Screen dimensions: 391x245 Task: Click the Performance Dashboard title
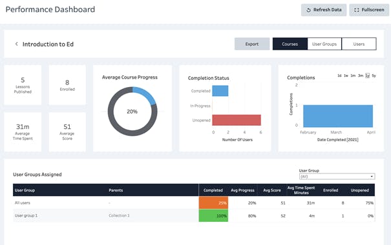coord(50,10)
